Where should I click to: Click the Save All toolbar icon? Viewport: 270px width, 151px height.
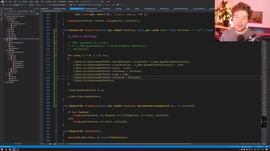[x=19, y=5]
